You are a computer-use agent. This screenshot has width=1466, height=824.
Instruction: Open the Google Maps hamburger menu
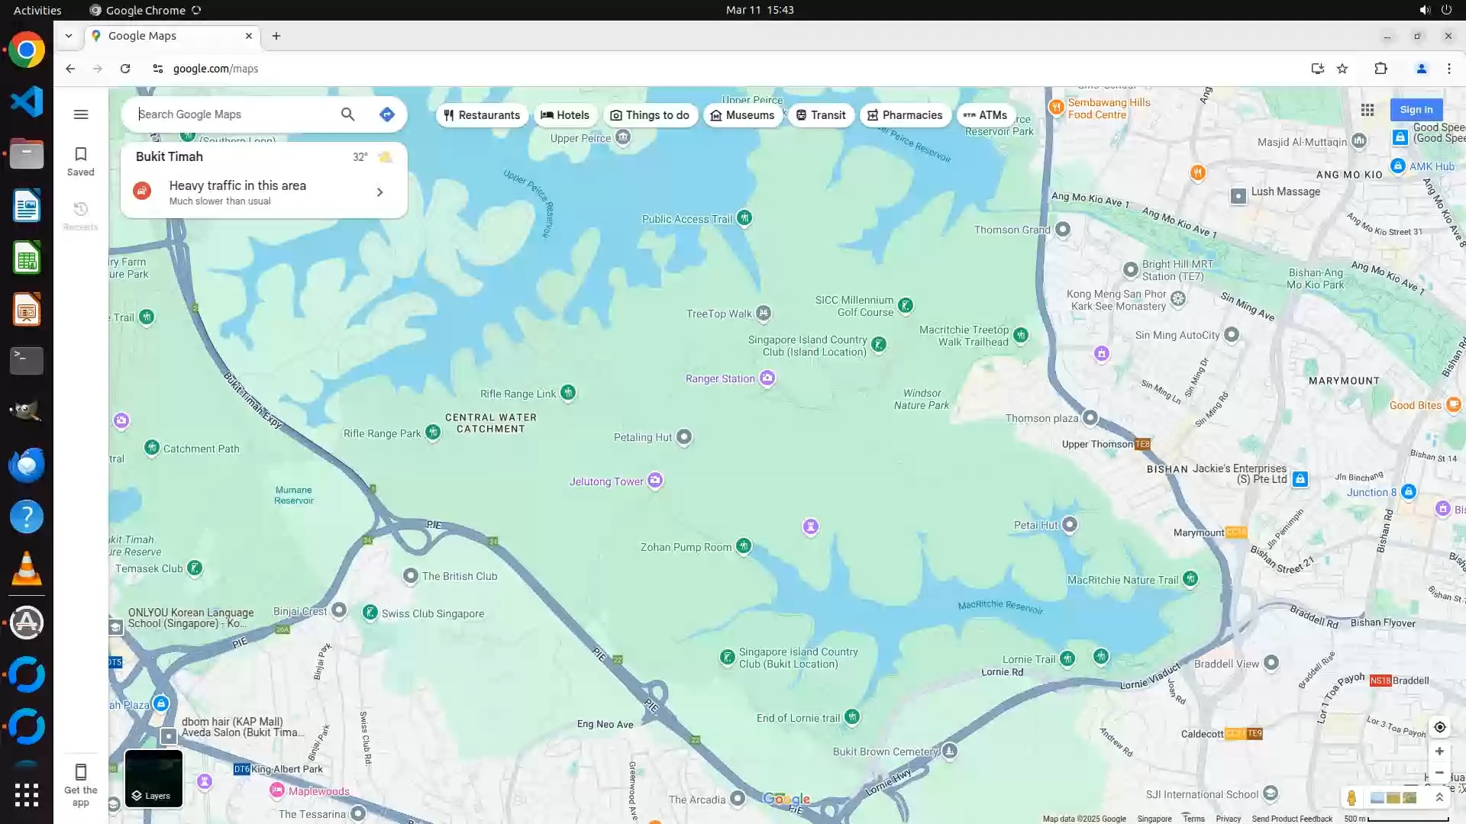point(81,114)
